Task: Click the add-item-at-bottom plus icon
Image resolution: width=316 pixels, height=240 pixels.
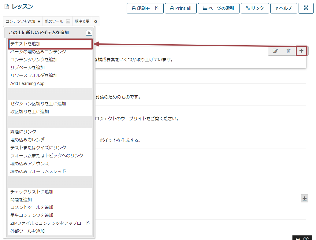Action: (304, 198)
